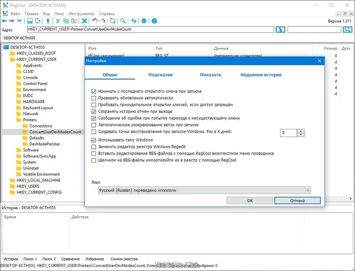The width and height of the screenshot is (355, 271).
Task: Open the Сравнение bottom tab
Action: (x=71, y=259)
